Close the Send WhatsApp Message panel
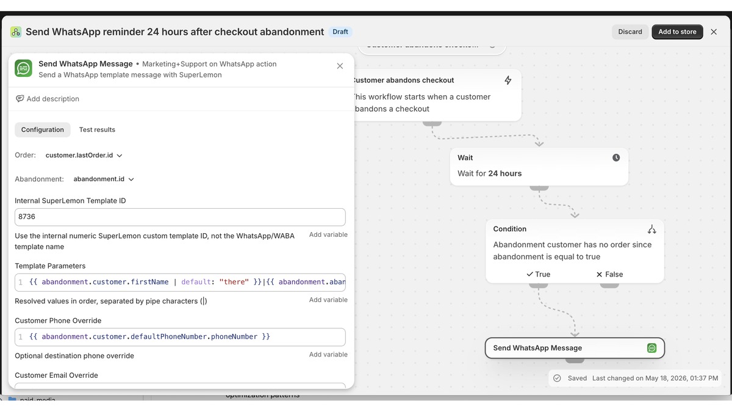The height and width of the screenshot is (412, 732). point(340,66)
